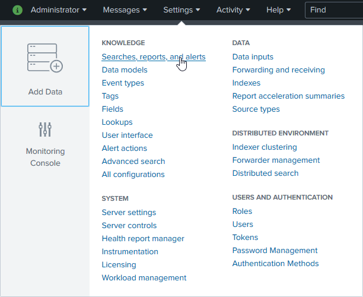Open Password Management
This screenshot has height=297, width=363.
coord(275,251)
